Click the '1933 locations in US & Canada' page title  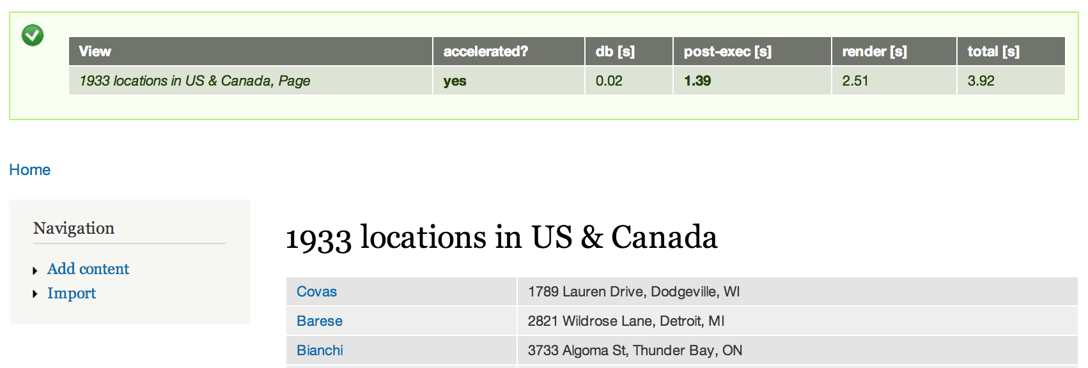(x=502, y=238)
